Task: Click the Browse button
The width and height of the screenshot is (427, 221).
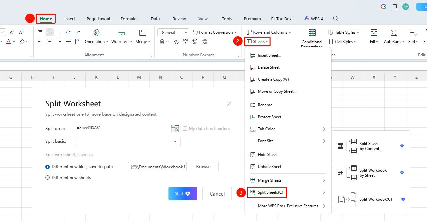Action: pos(203,167)
